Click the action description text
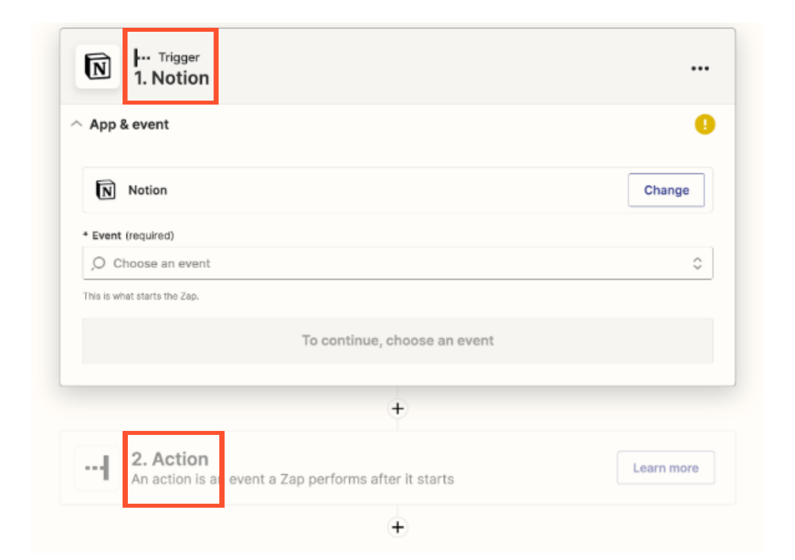The width and height of the screenshot is (795, 560). 292,479
